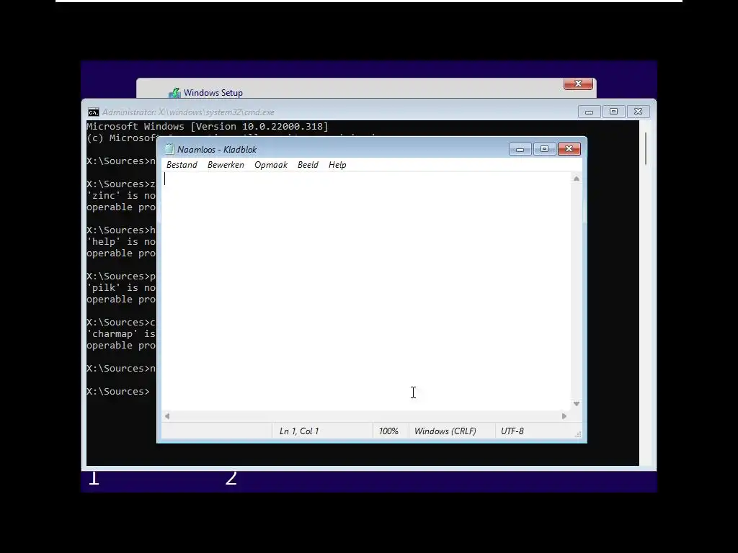The height and width of the screenshot is (553, 738).
Task: Open the Bewerken menu in Kladblok
Action: 226,165
